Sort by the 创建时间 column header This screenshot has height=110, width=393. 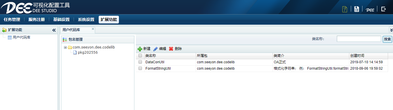369,55
